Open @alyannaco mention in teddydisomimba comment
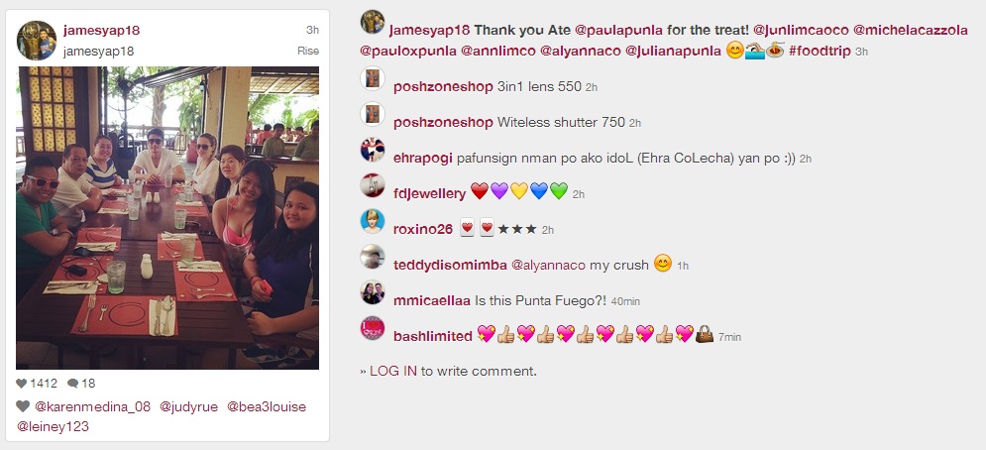Image resolution: width=986 pixels, height=450 pixels. coord(548,265)
